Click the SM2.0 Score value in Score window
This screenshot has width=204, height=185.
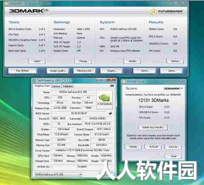tap(167, 107)
